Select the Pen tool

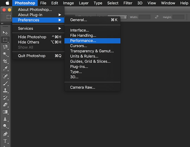[5, 134]
